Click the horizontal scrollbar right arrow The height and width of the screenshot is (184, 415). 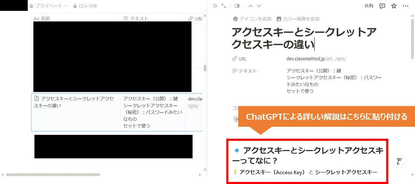click(x=200, y=175)
